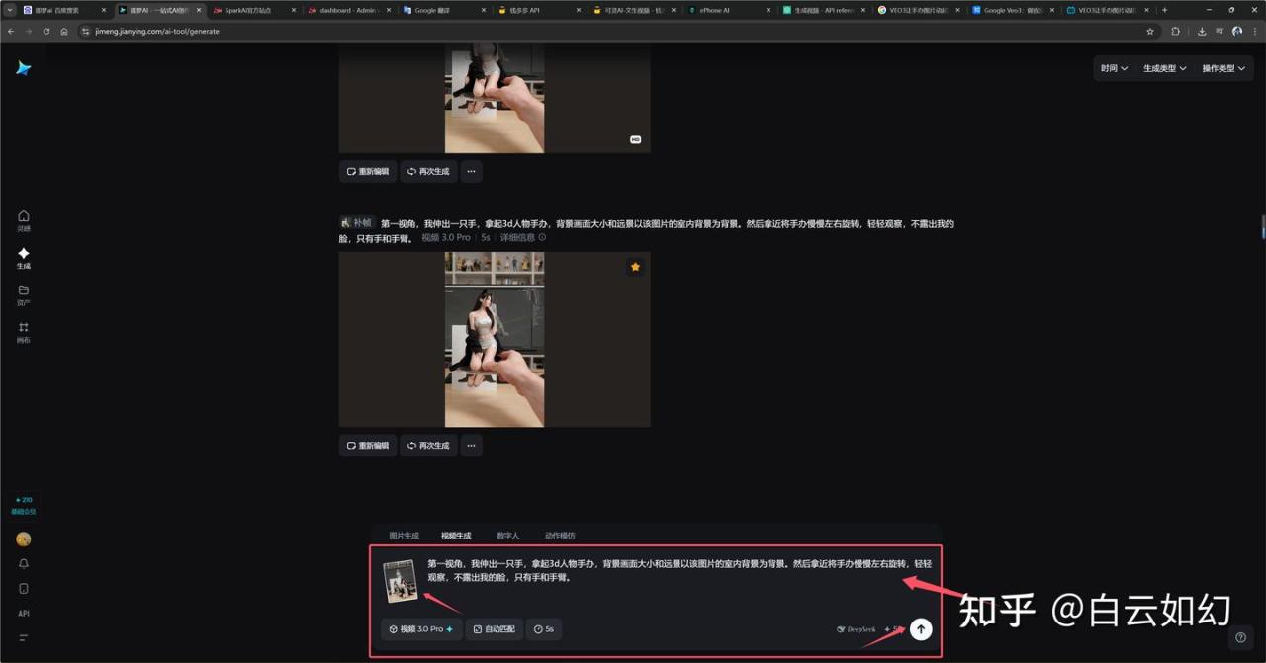Open the 5s duration selector

[x=543, y=629]
